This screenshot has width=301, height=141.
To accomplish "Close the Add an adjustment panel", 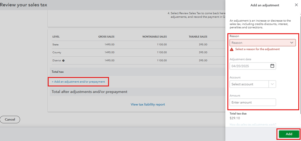I will point(296,5).
